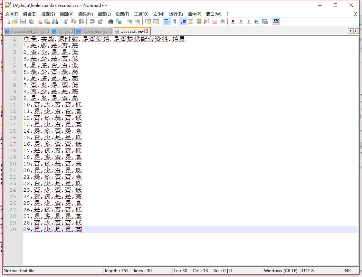The image size is (362, 277).
Task: Open the Function List icon
Action: [207, 21]
